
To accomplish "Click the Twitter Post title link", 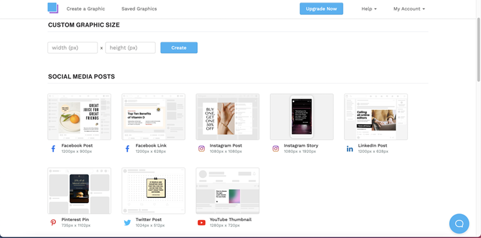I will click(x=149, y=219).
